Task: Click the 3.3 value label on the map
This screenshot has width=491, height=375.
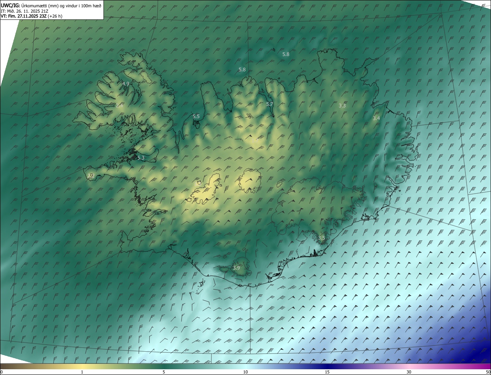Action: click(343, 105)
